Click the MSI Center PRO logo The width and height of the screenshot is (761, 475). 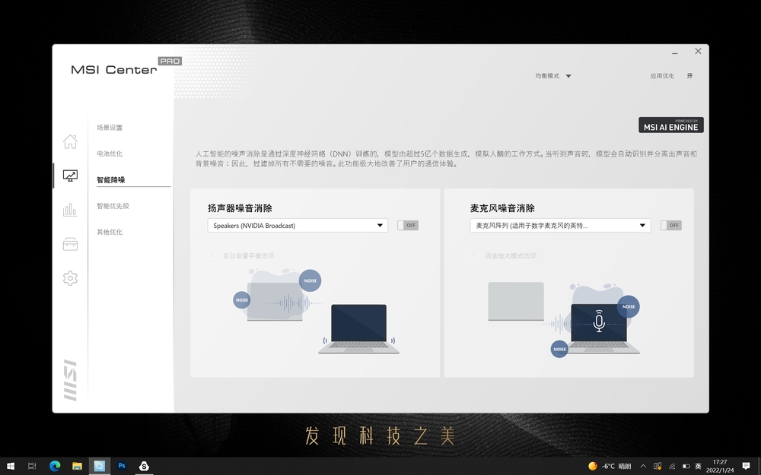(x=126, y=67)
